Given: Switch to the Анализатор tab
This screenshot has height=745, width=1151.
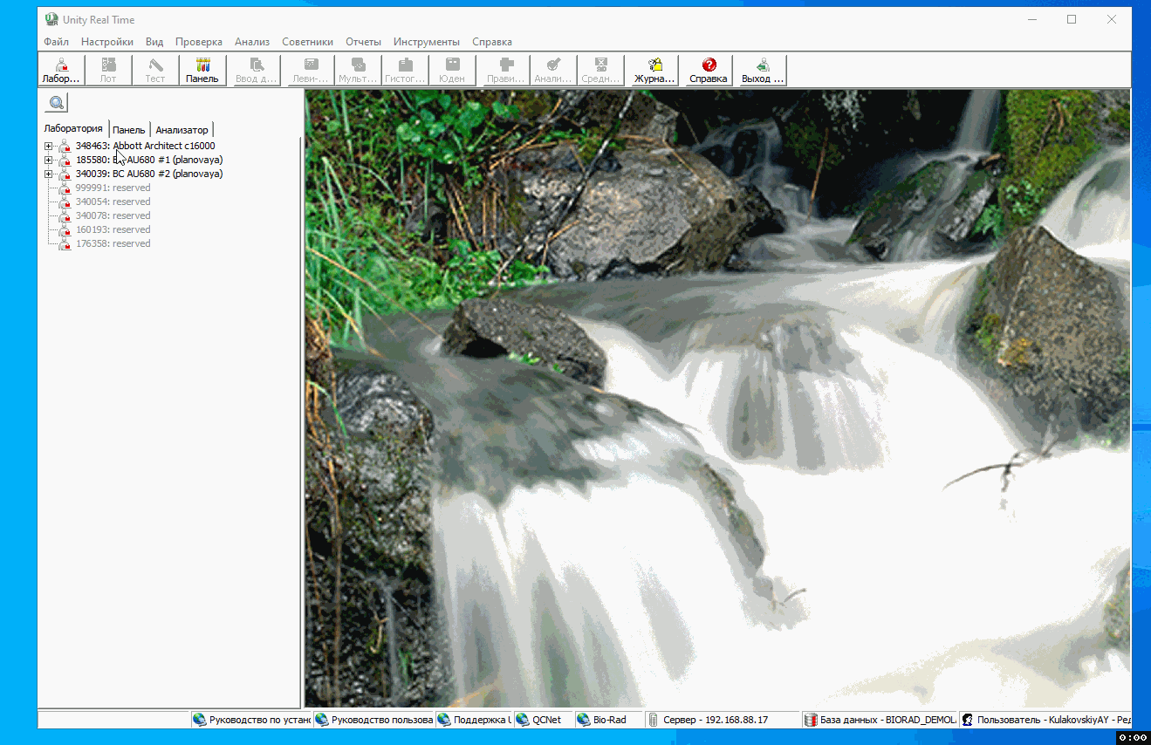Looking at the screenshot, I should click(182, 130).
